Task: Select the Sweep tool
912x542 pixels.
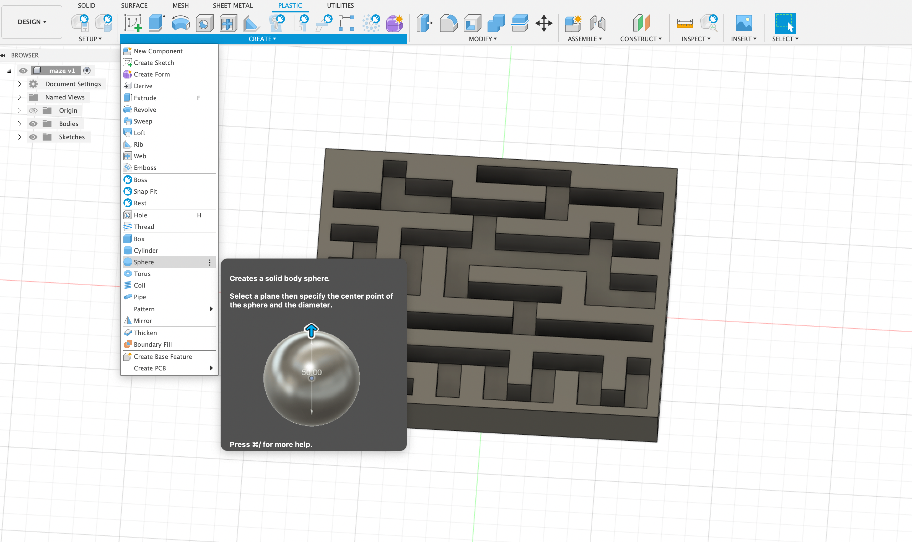Action: pos(142,121)
